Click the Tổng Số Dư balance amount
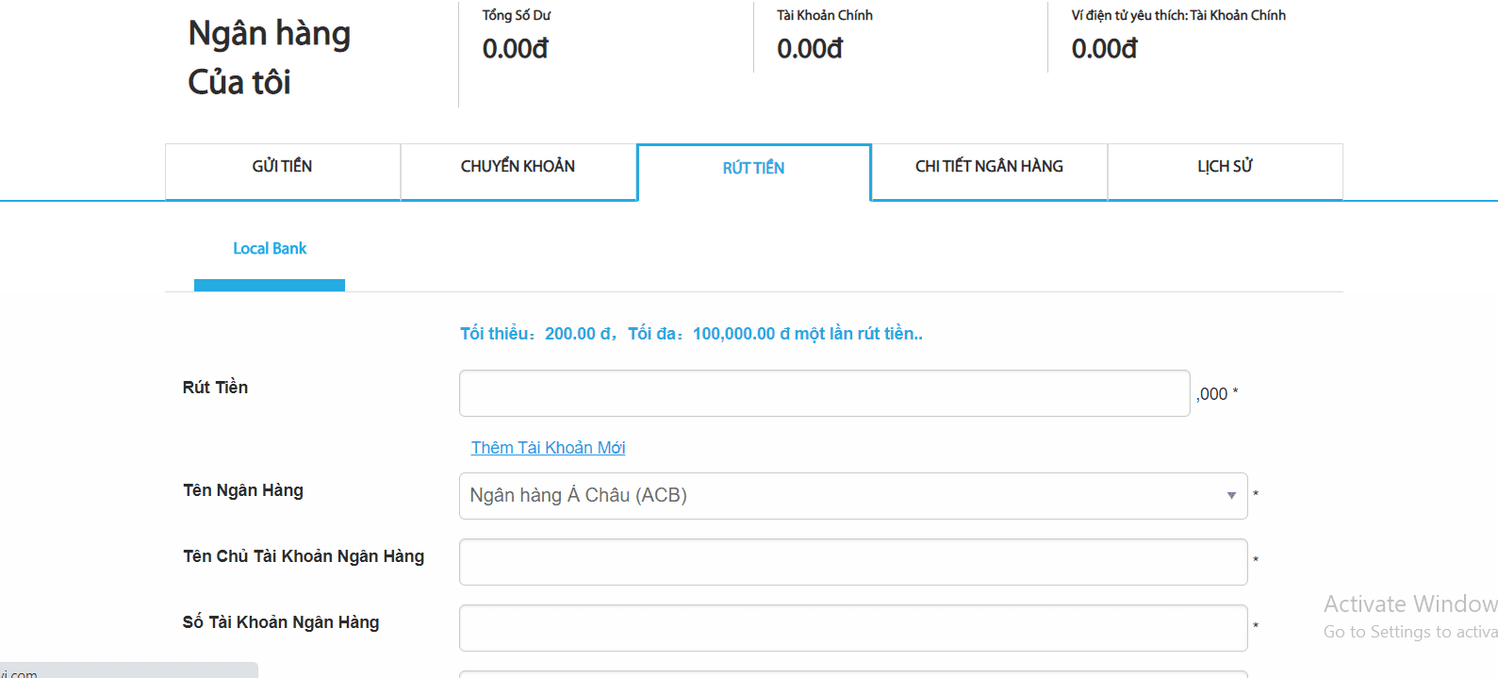1498x678 pixels. click(x=515, y=49)
